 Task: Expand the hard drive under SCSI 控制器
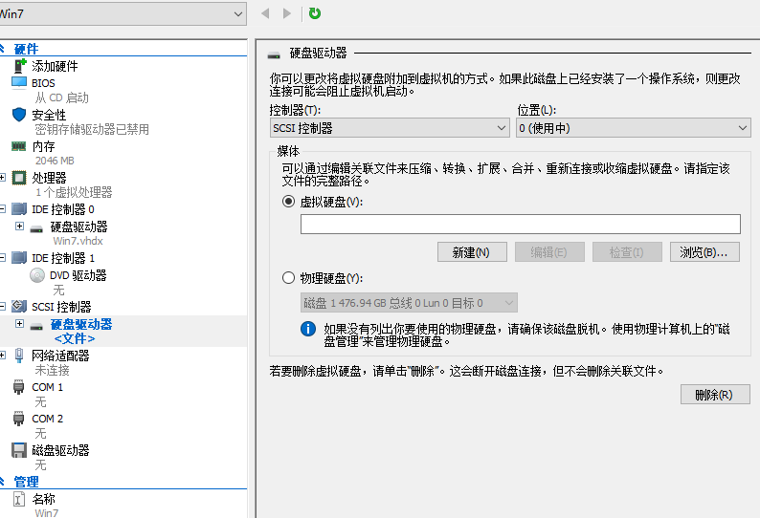pyautogui.click(x=19, y=323)
